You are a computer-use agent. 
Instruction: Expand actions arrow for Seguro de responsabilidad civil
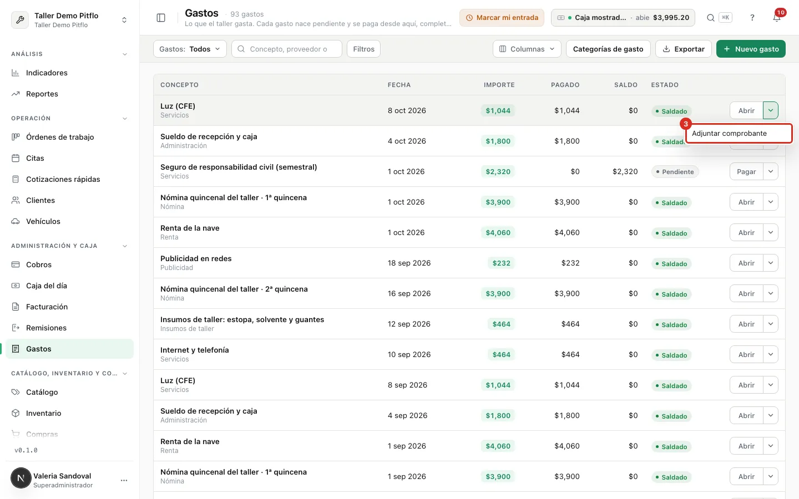pos(771,171)
